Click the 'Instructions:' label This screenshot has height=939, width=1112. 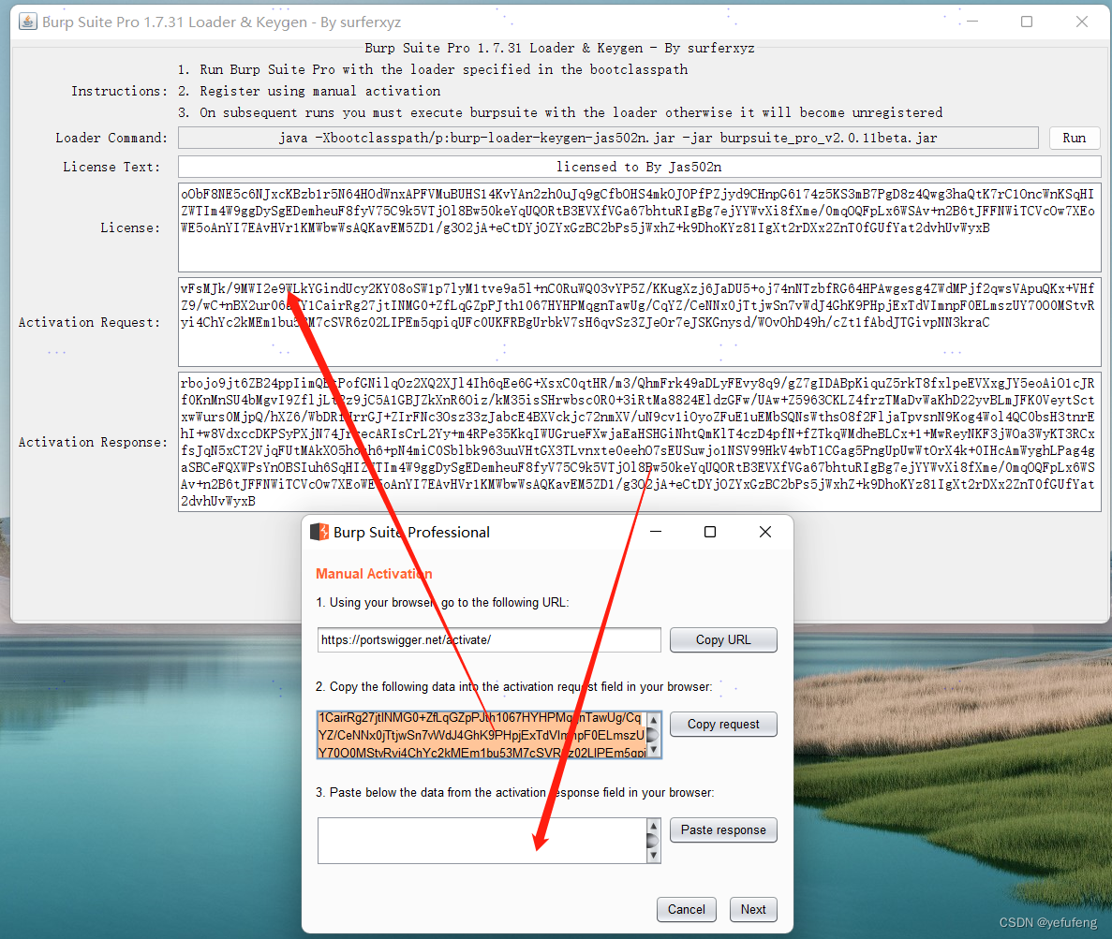coord(119,92)
